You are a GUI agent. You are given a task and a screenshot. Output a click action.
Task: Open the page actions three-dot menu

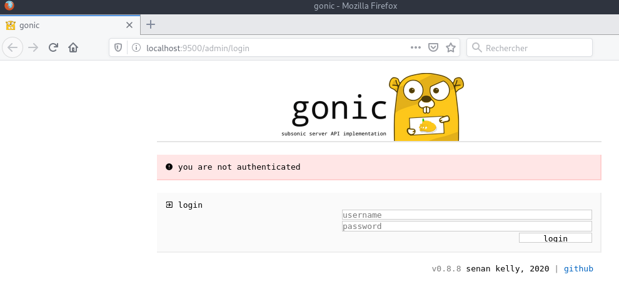416,47
